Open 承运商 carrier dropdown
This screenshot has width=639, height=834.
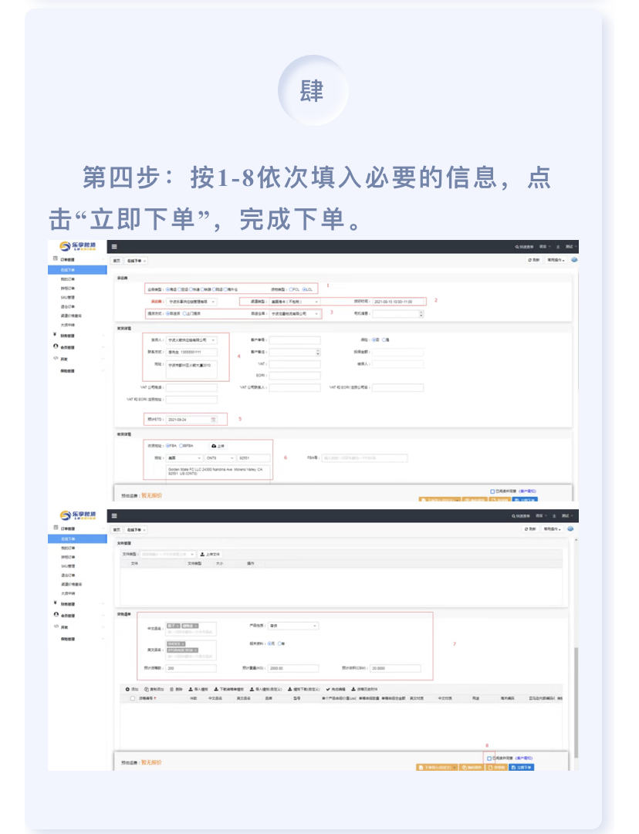tap(191, 302)
